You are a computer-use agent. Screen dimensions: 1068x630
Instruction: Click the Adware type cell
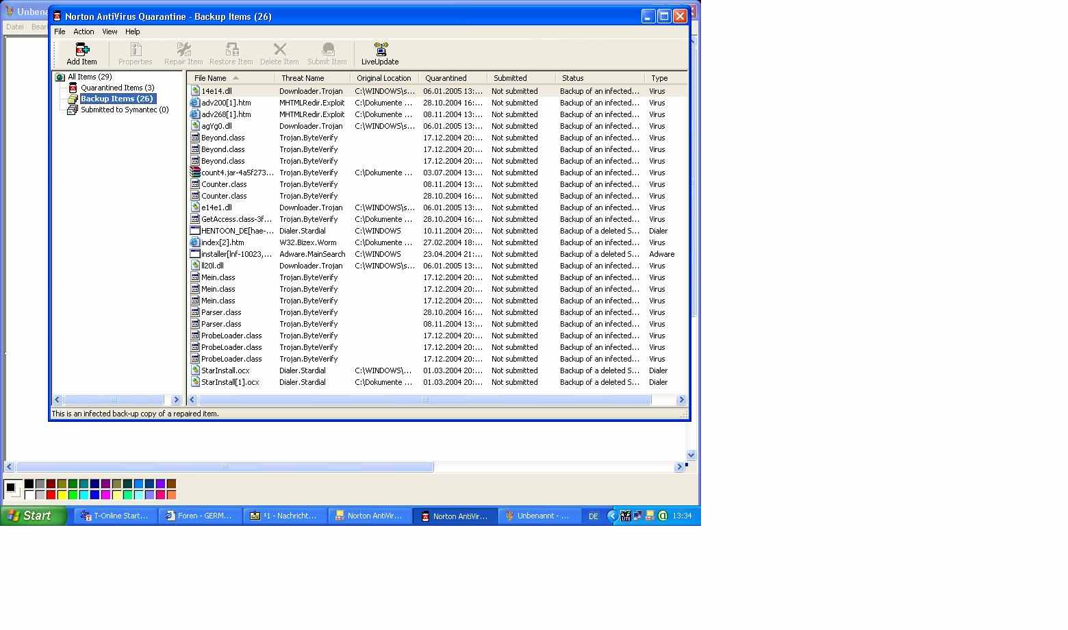click(x=661, y=254)
